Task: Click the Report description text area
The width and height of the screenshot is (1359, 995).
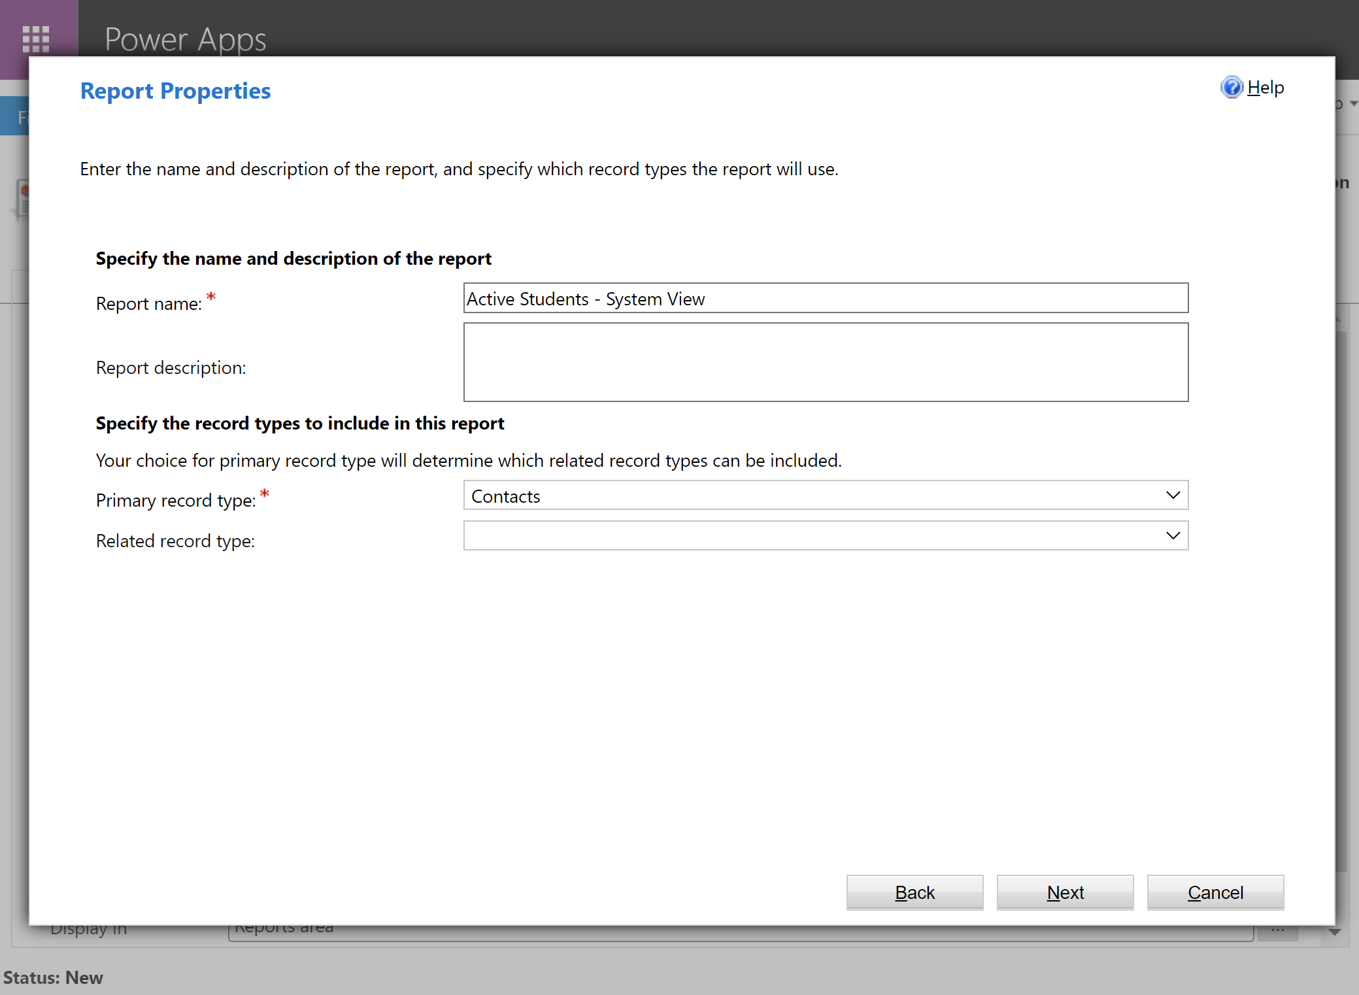Action: (x=826, y=362)
